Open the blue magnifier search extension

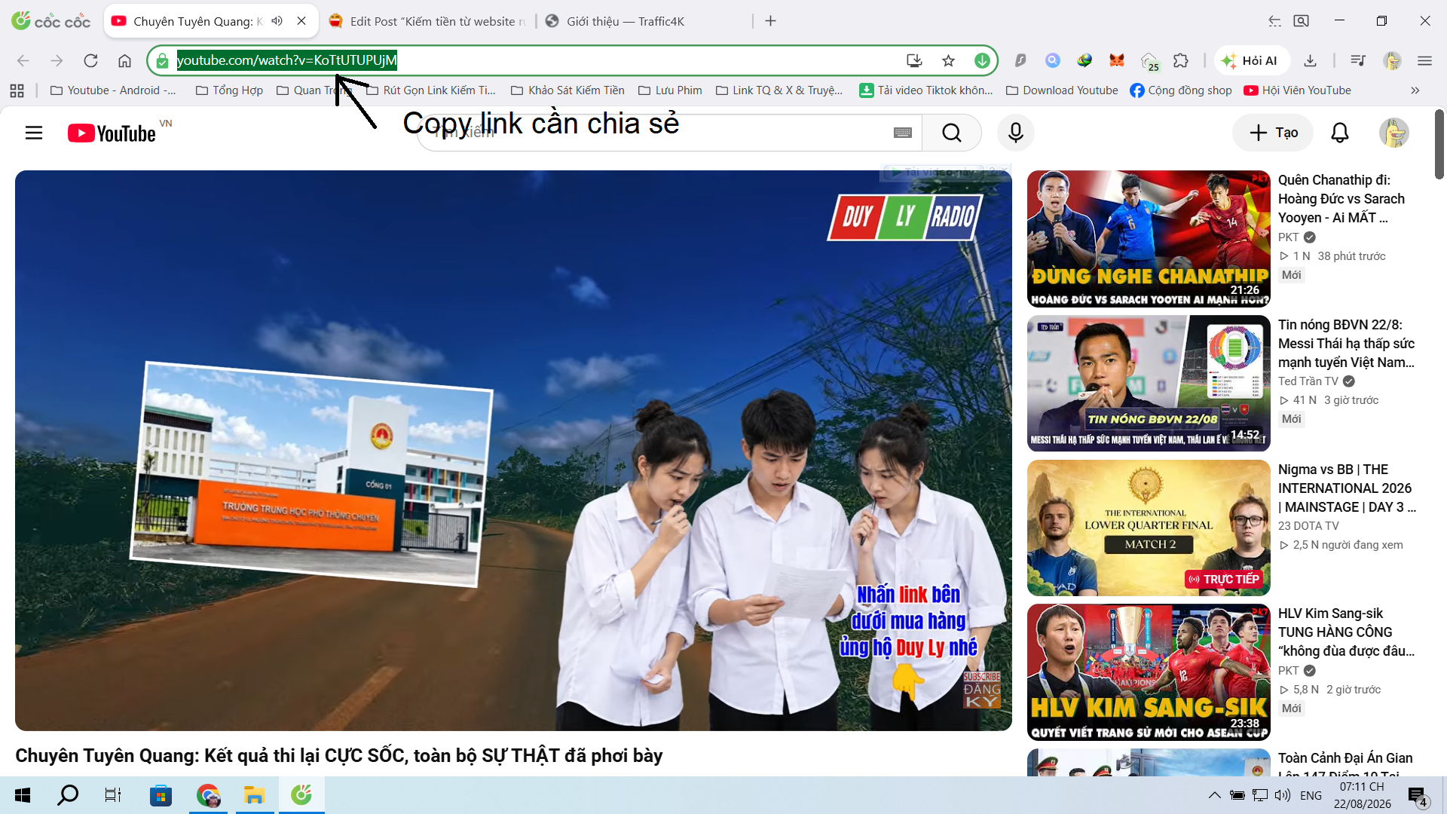(1053, 60)
